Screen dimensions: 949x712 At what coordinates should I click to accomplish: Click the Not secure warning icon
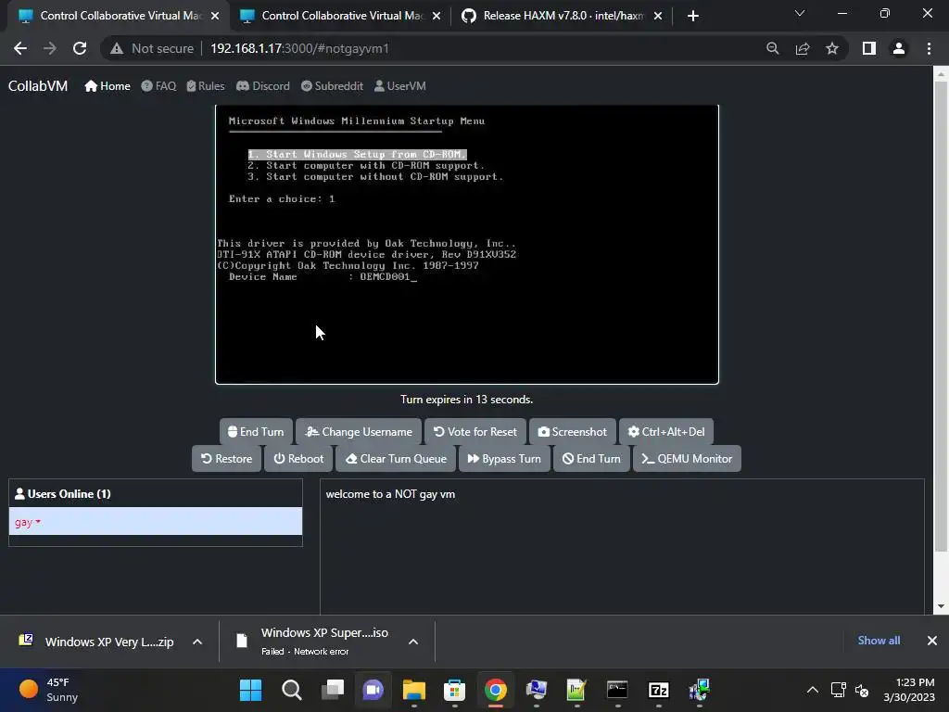[x=117, y=48]
